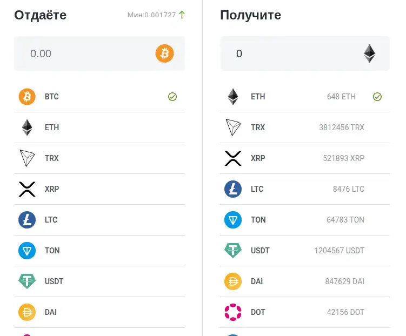Click the green arrow next to the minimum amount
406x336 pixels.
pos(182,15)
